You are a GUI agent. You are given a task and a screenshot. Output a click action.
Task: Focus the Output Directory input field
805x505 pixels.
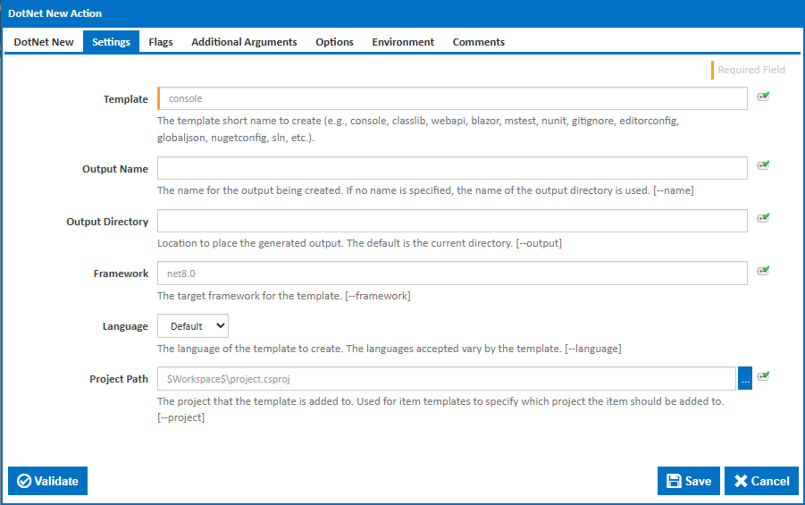452,221
